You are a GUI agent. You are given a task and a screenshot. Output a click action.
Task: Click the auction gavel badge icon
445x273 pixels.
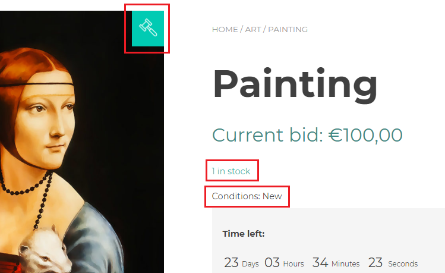148,29
